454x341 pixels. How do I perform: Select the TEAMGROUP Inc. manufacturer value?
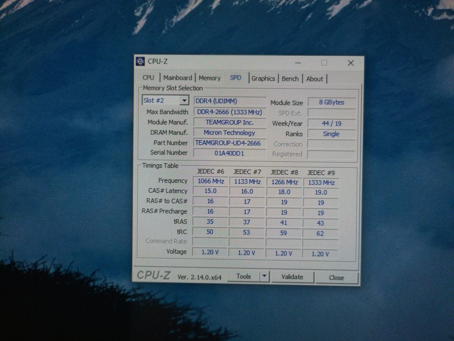(x=230, y=122)
